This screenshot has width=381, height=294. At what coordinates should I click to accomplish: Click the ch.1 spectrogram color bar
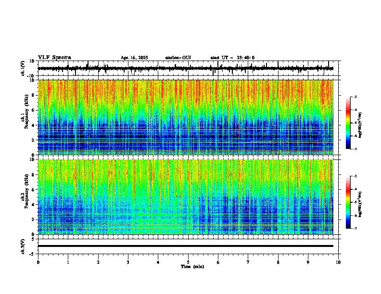348,123
